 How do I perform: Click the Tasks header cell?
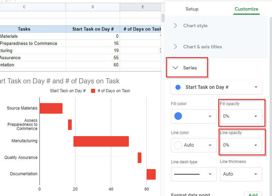[24, 29]
